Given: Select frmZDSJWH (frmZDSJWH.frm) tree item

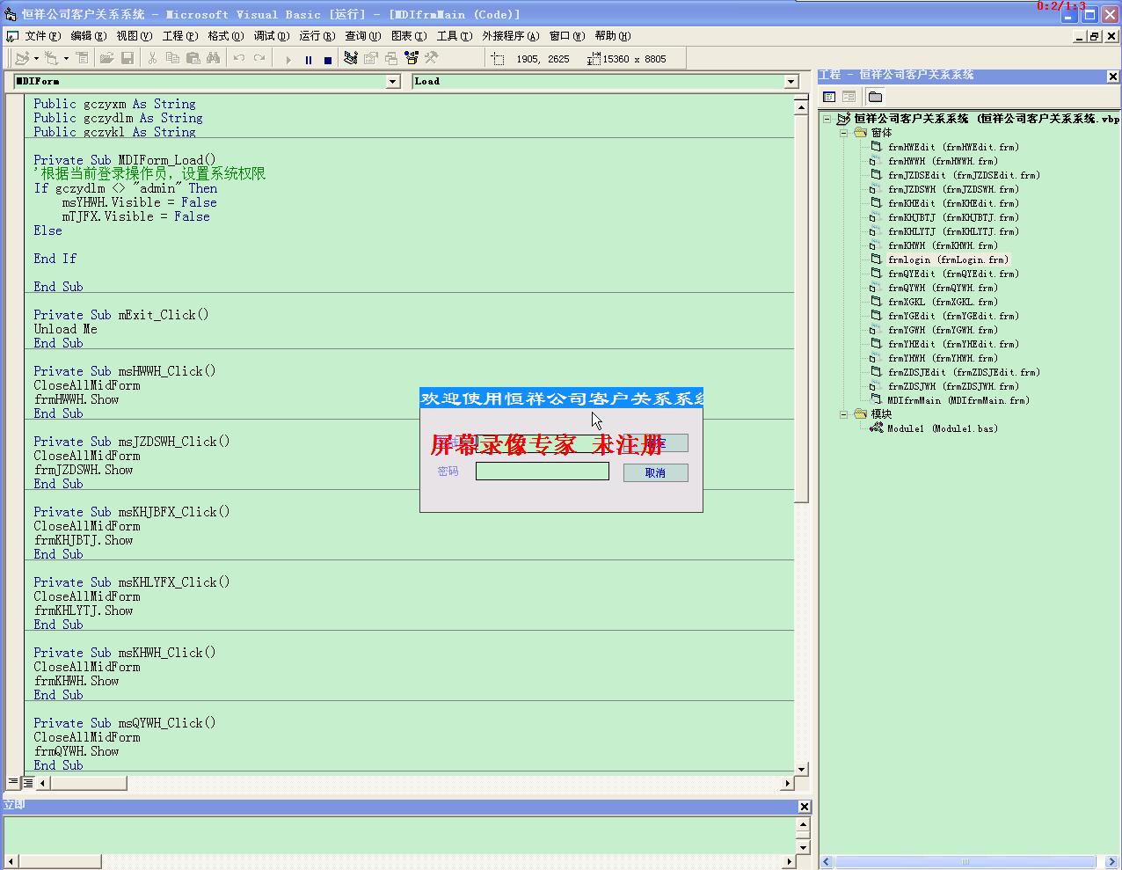Looking at the screenshot, I should pos(953,386).
